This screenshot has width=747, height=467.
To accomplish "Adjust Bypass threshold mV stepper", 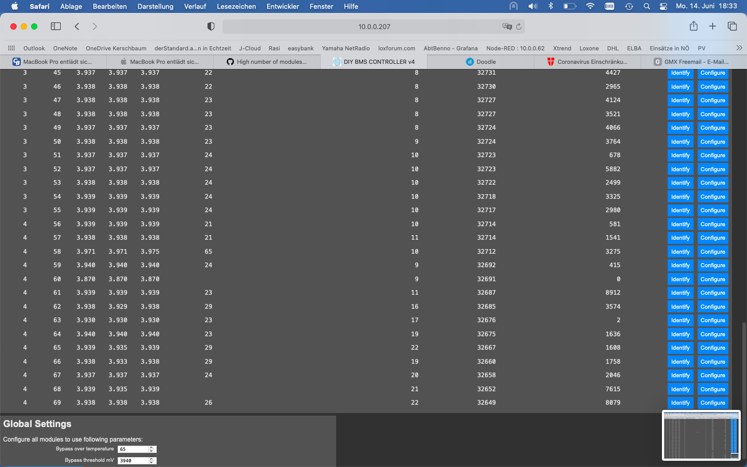I will [151, 461].
